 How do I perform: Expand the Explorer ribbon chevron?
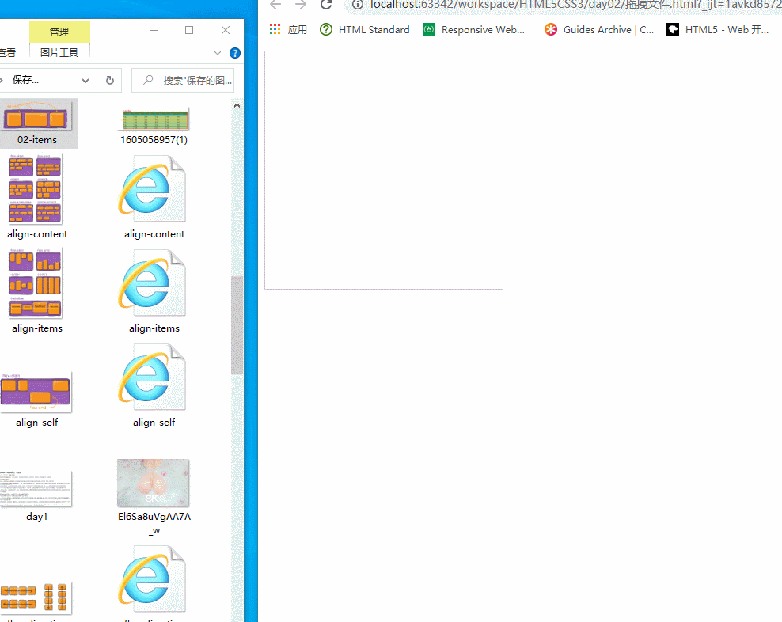point(218,53)
